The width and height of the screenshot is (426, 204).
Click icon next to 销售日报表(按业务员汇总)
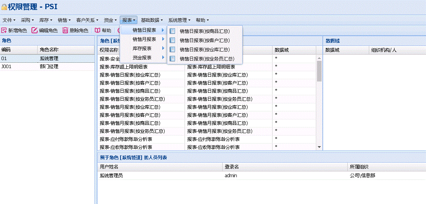coord(172,59)
